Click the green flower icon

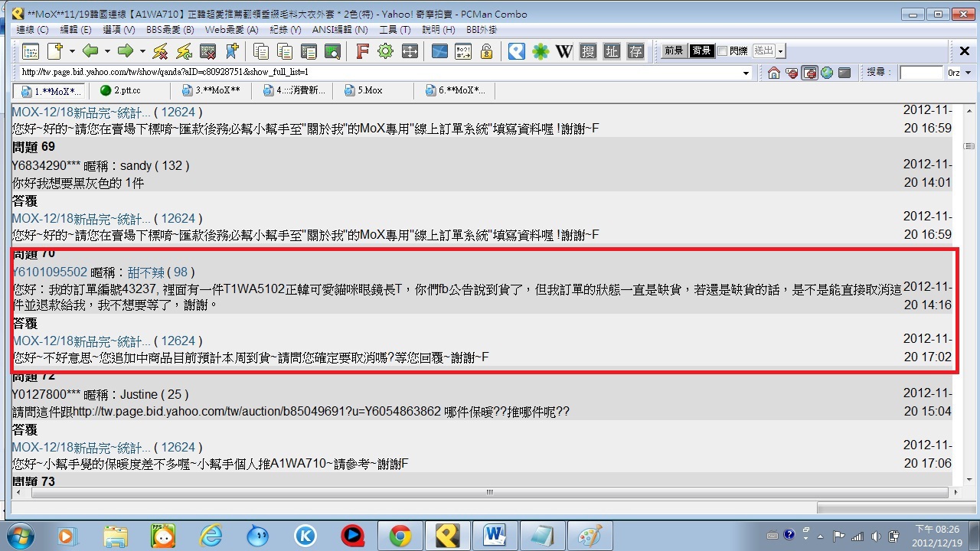541,51
